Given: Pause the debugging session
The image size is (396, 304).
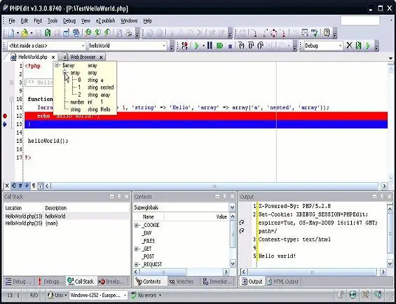Looking at the screenshot, I should [210, 46].
